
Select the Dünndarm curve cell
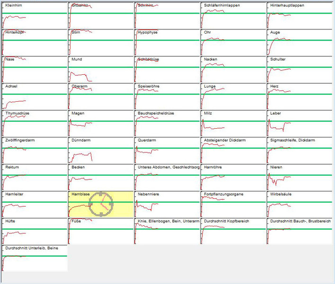pyautogui.click(x=101, y=151)
